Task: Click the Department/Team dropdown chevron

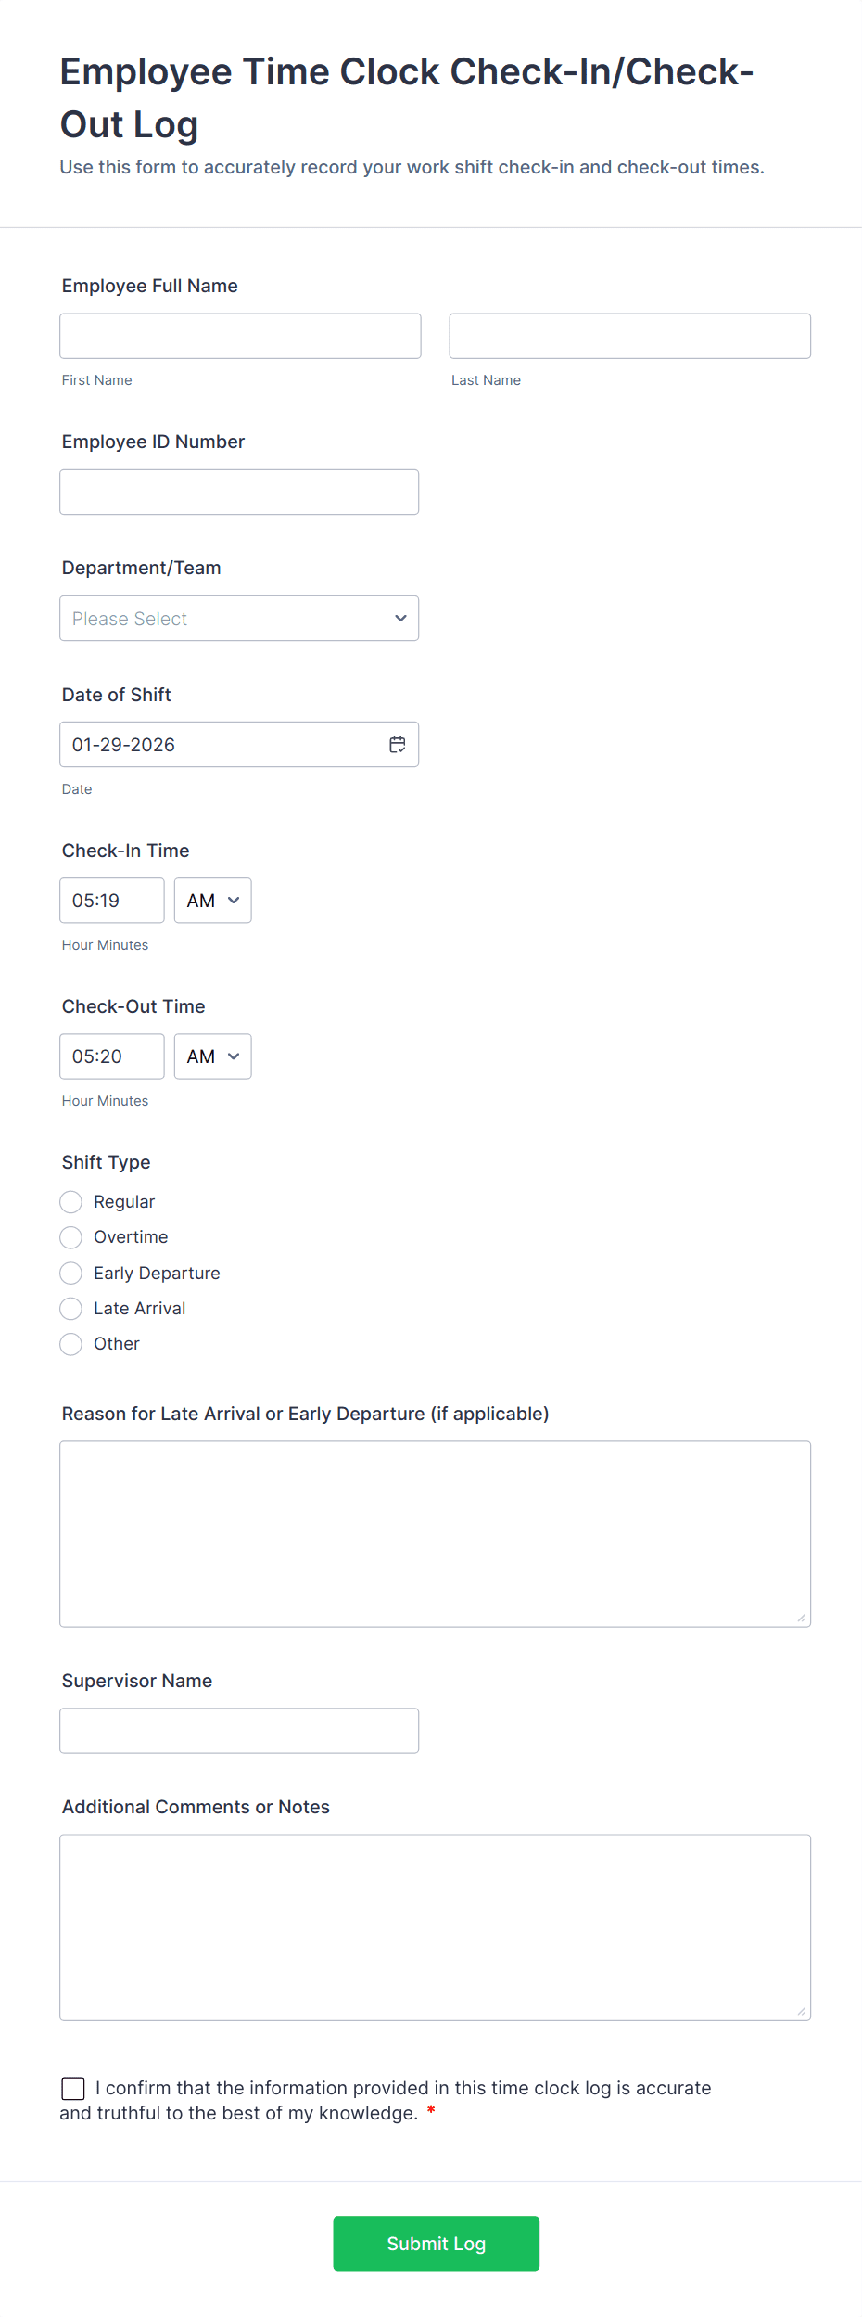Action: 399,618
